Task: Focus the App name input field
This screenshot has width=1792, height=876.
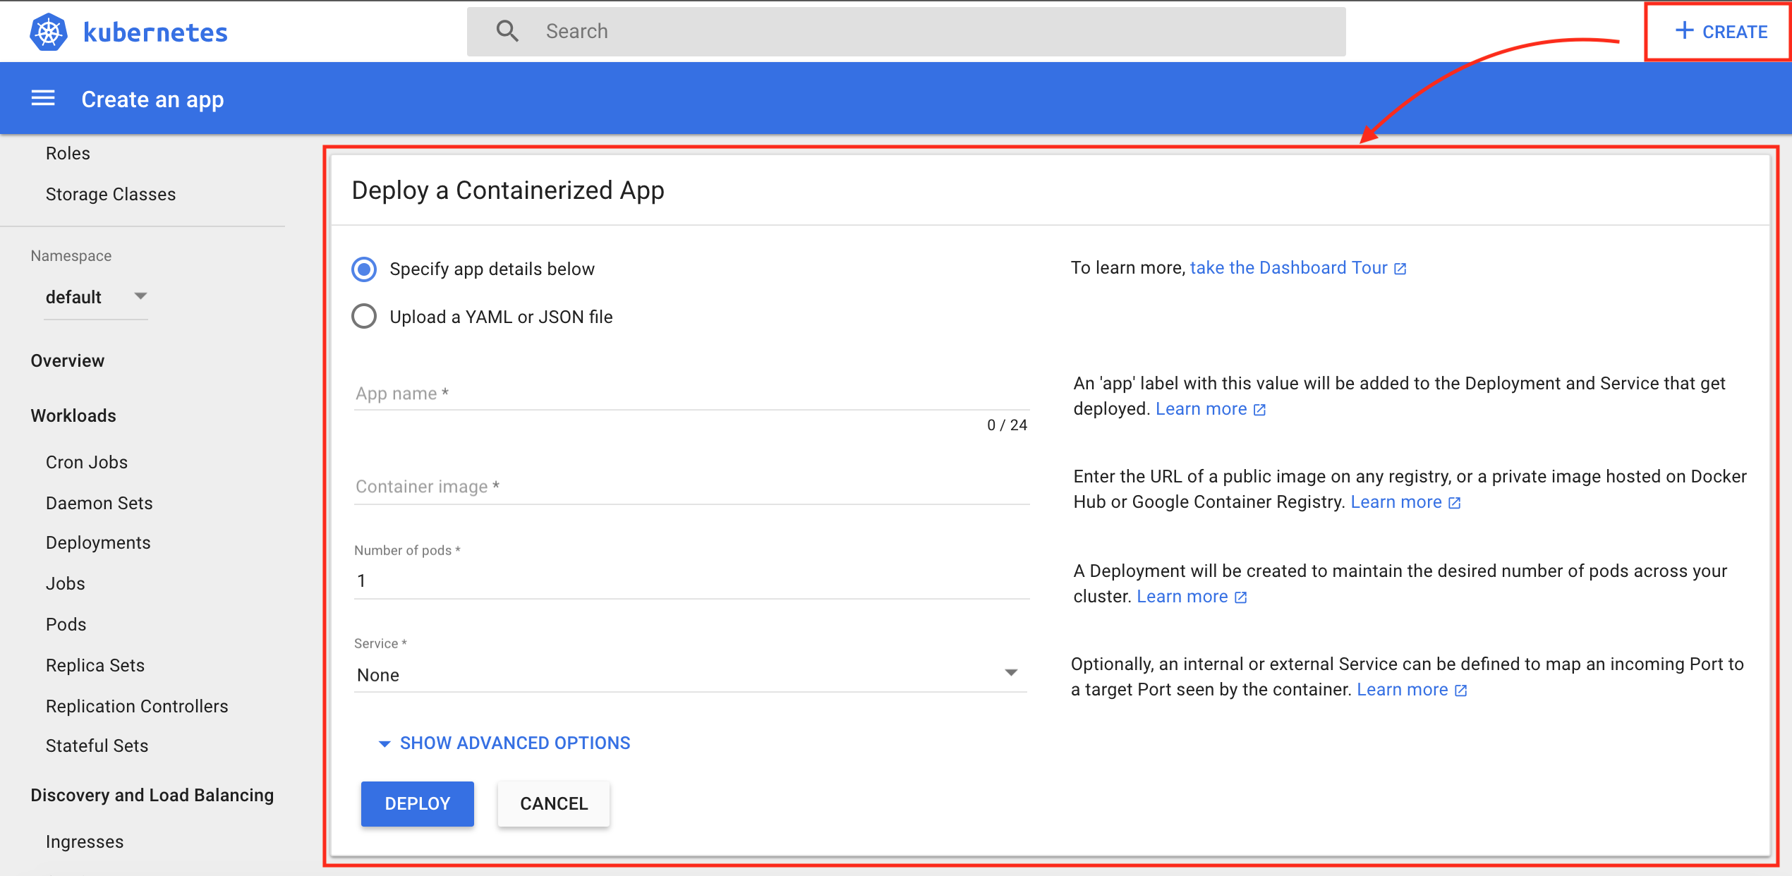Action: [x=691, y=394]
